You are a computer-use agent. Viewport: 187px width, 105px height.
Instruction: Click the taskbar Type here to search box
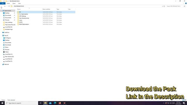coord(21,103)
